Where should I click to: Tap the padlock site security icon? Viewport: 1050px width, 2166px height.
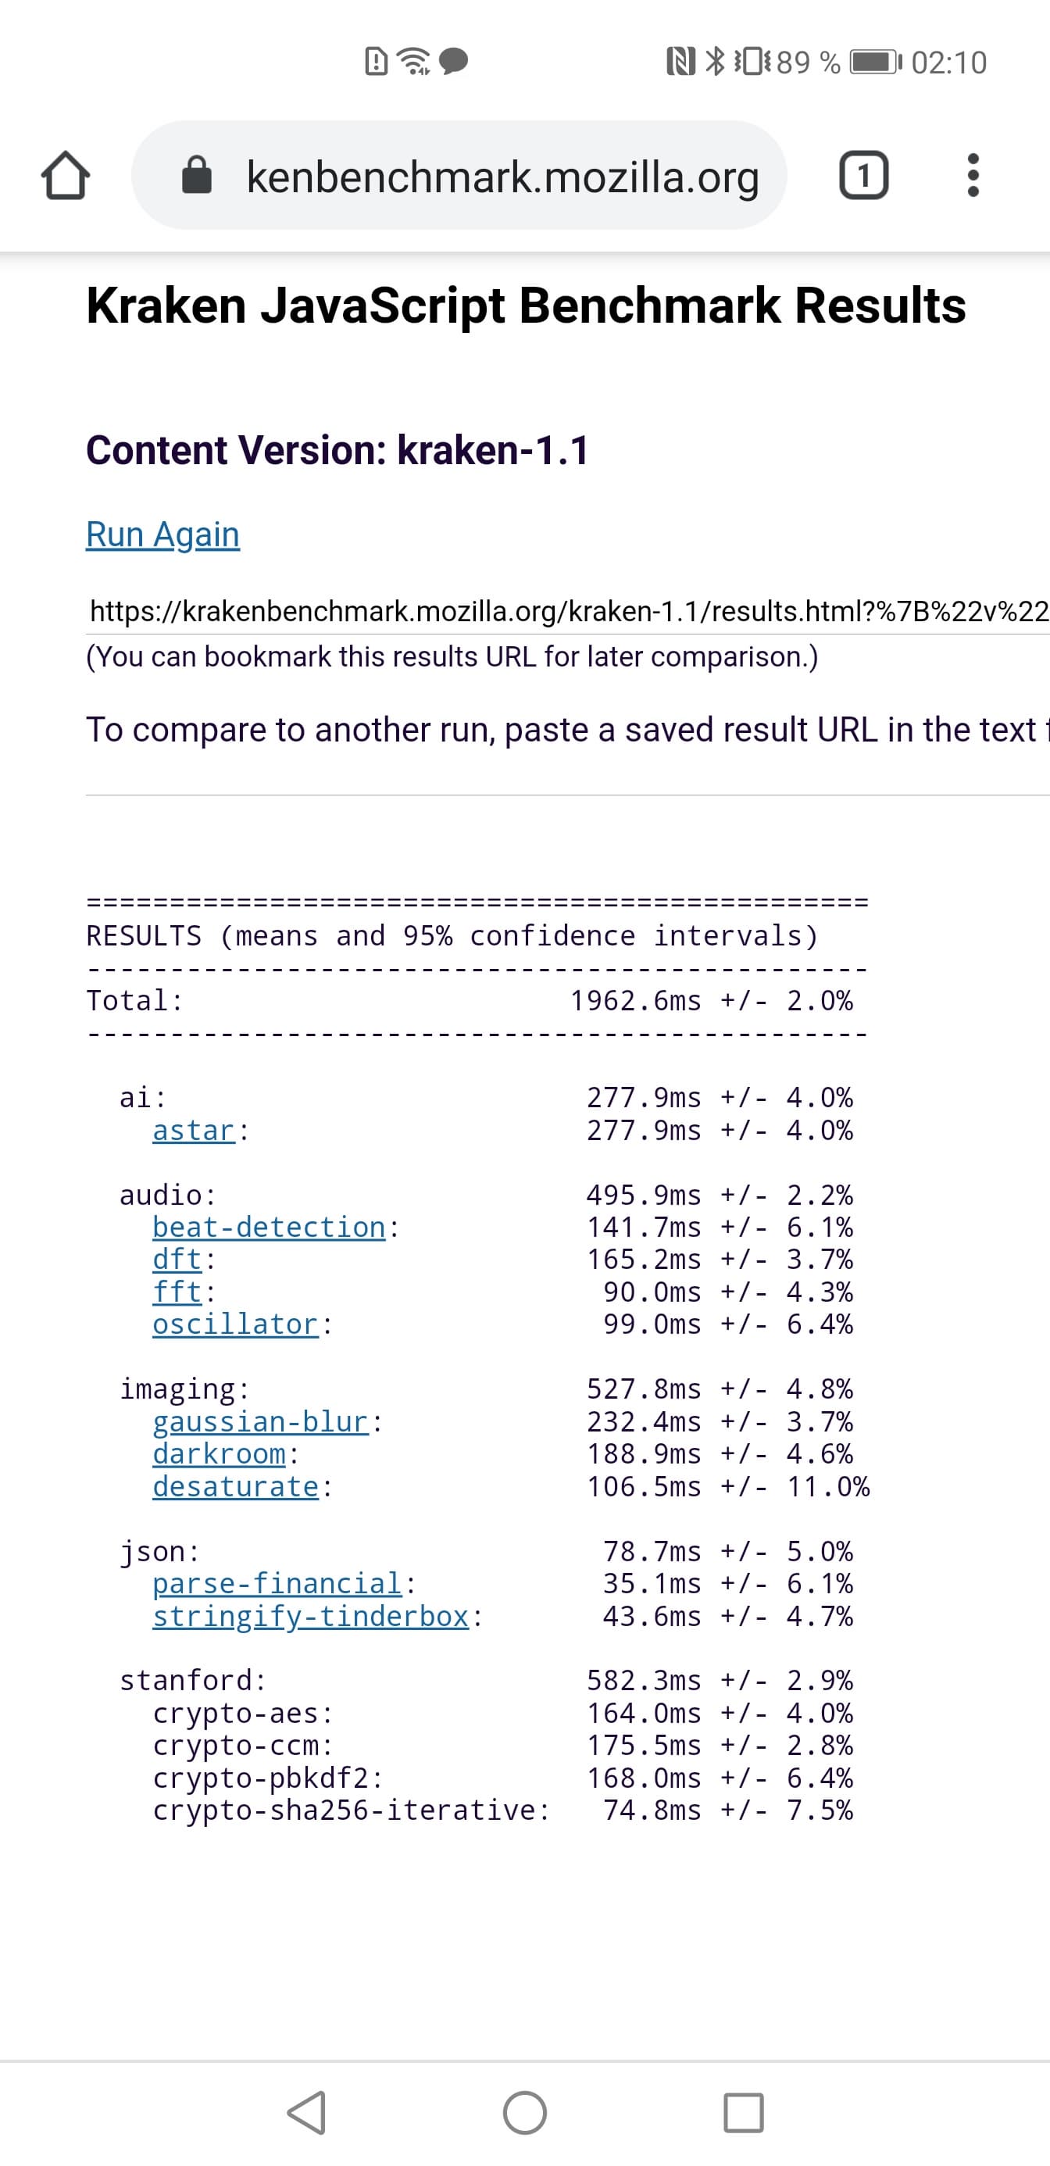coord(197,176)
